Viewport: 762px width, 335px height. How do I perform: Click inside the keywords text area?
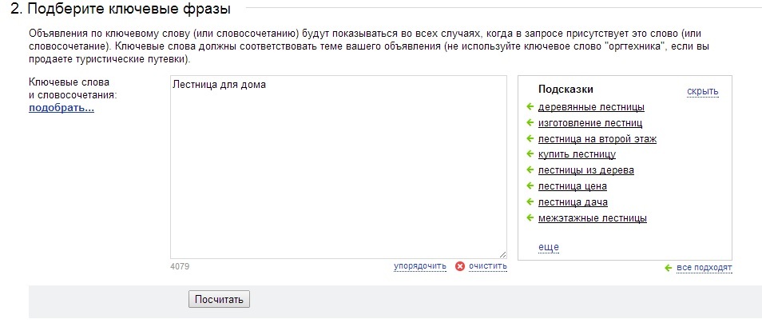pos(338,167)
